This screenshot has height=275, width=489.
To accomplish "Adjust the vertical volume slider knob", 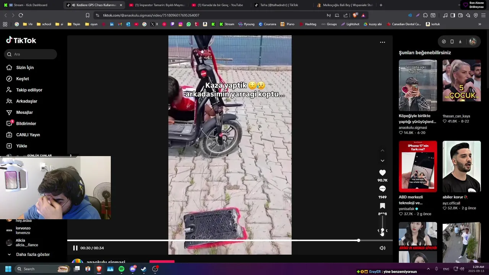I will (382, 230).
